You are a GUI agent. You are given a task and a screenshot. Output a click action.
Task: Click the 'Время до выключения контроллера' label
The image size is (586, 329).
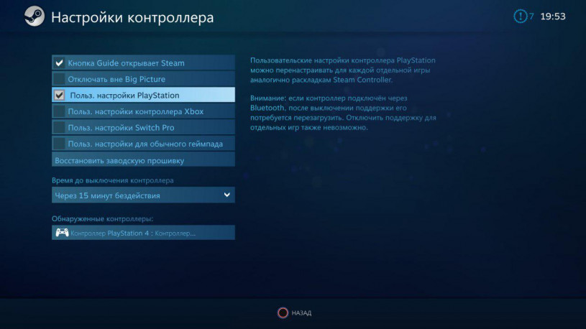pyautogui.click(x=112, y=180)
